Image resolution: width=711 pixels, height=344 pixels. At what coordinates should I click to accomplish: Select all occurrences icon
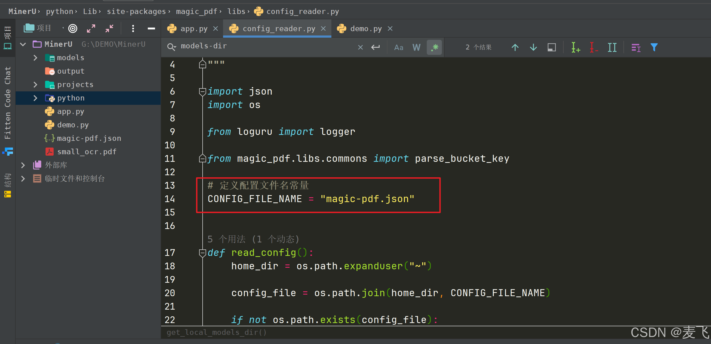(612, 47)
